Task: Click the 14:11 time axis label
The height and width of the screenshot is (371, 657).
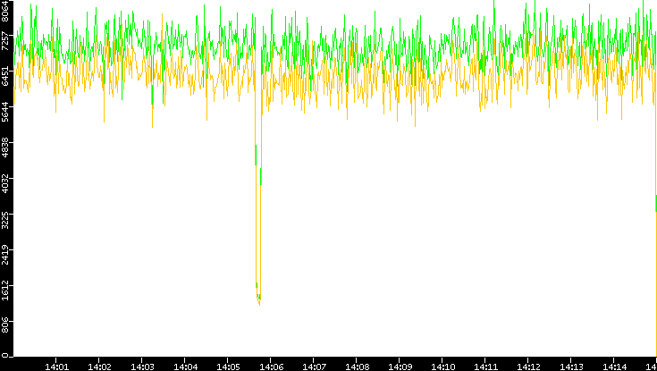Action: click(484, 367)
